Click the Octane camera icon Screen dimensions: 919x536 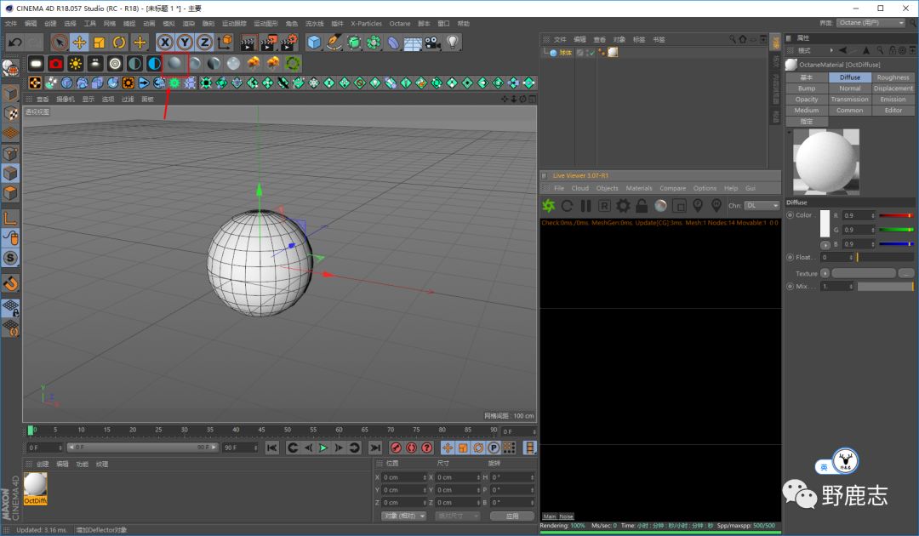click(55, 63)
